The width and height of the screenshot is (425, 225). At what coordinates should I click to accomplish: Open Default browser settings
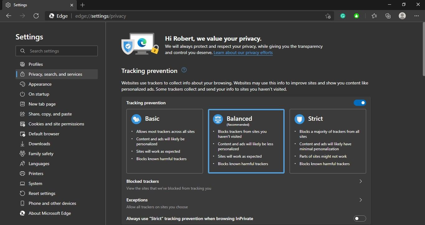click(x=57, y=134)
